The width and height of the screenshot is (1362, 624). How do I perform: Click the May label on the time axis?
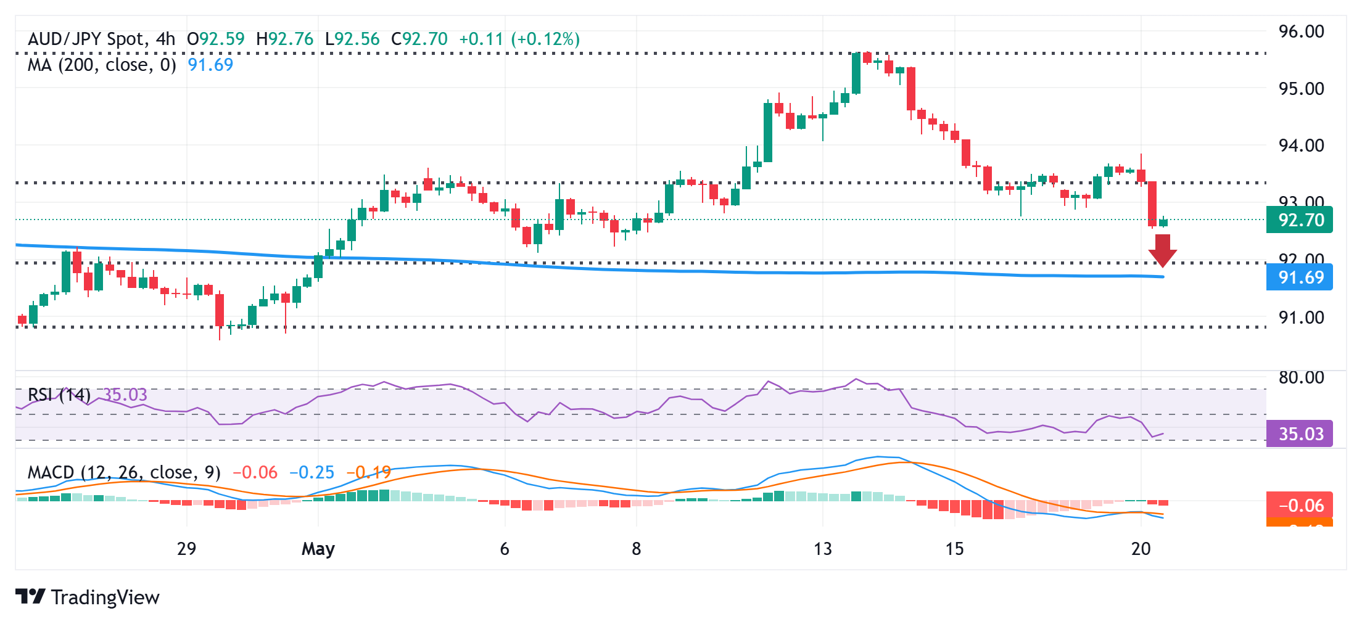318,548
